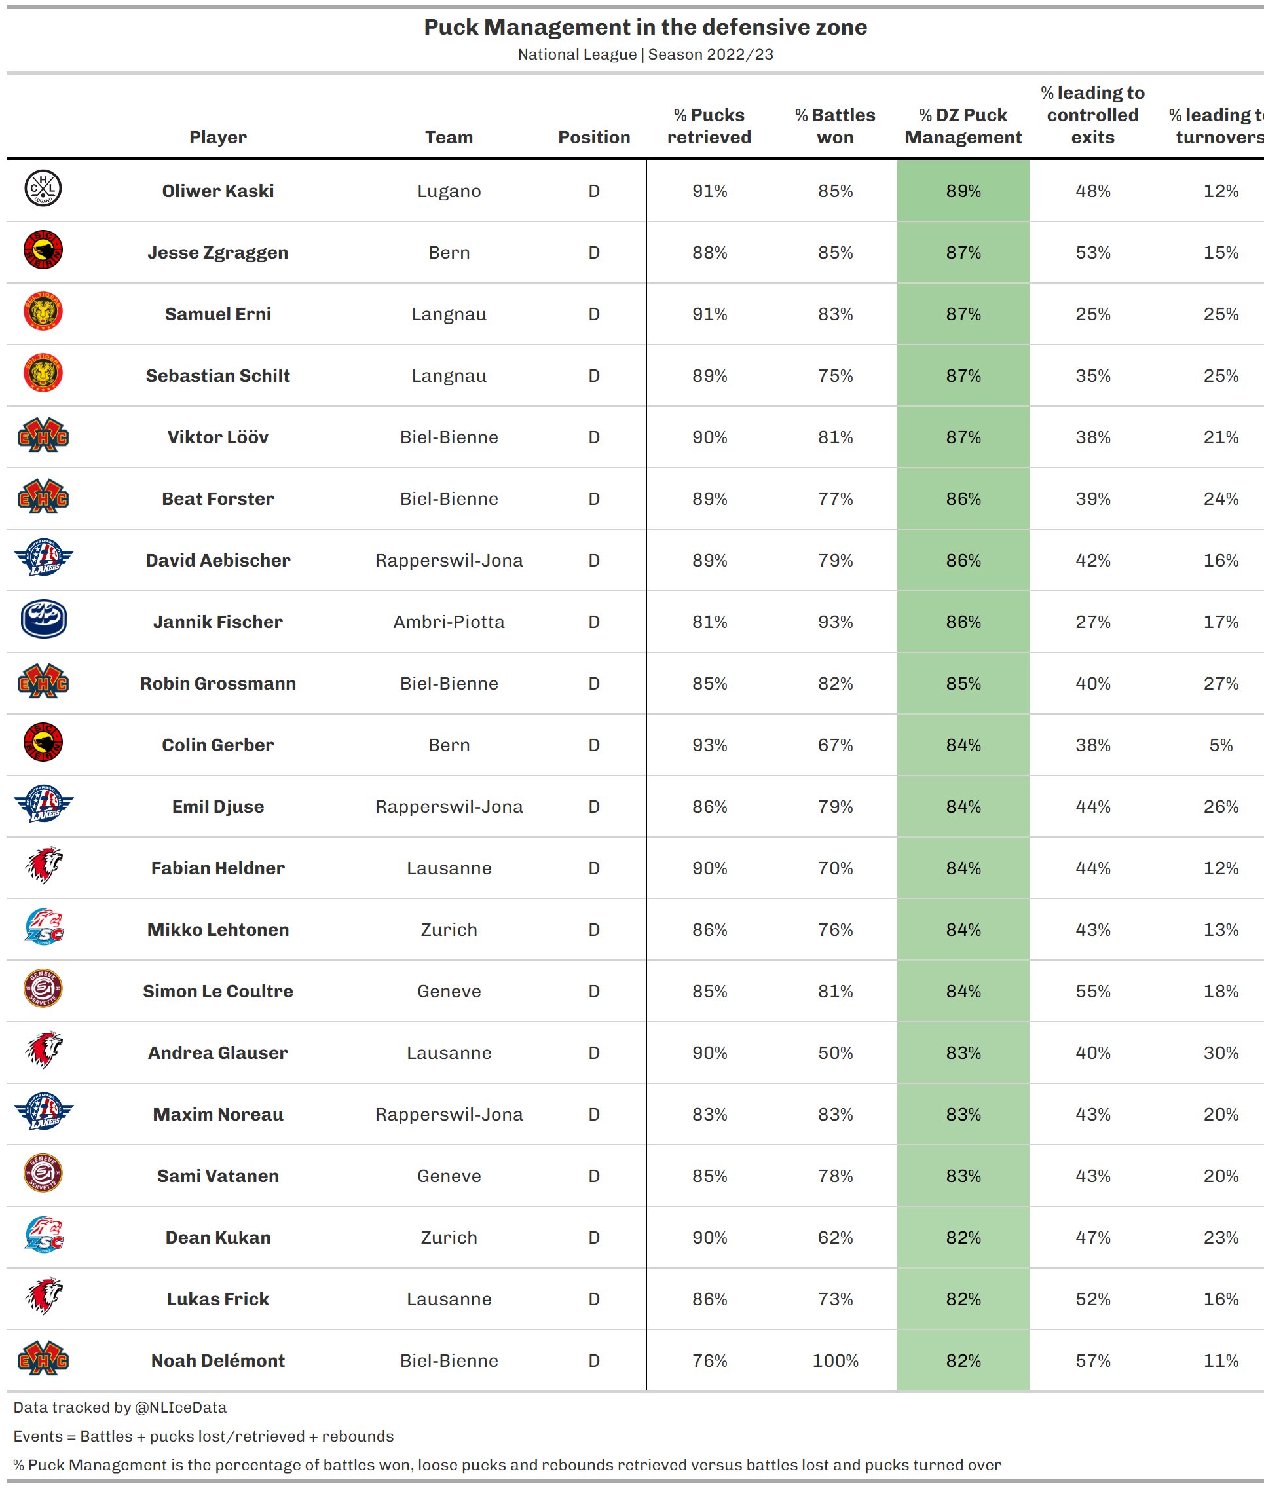Click the Lausanne lion logo beside Fabian Heldner

point(43,866)
